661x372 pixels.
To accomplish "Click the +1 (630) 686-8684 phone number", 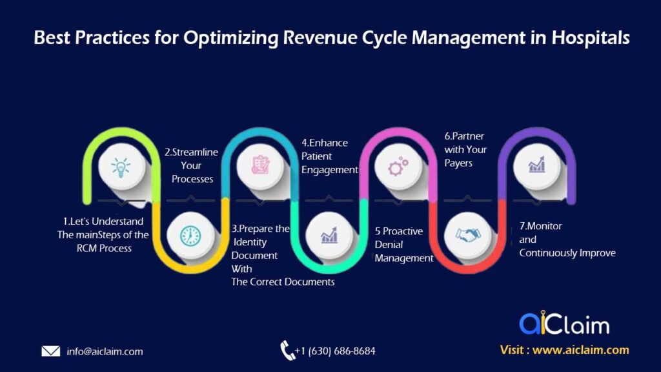I will point(335,351).
